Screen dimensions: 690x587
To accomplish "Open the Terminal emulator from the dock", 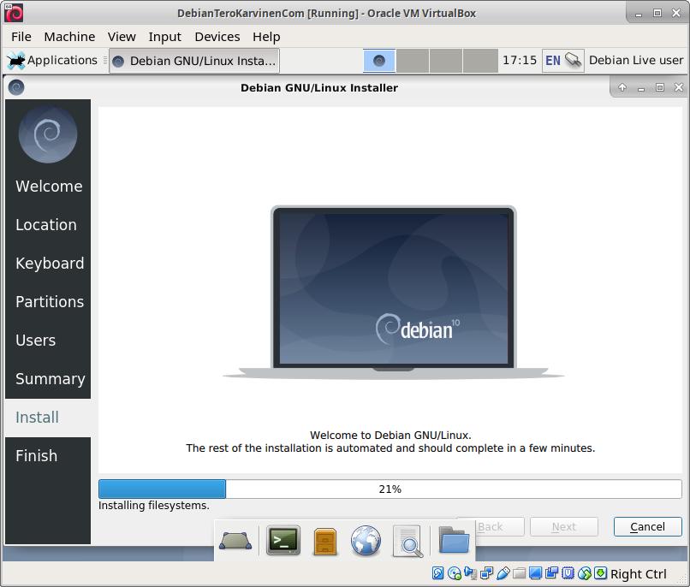I will 283,540.
